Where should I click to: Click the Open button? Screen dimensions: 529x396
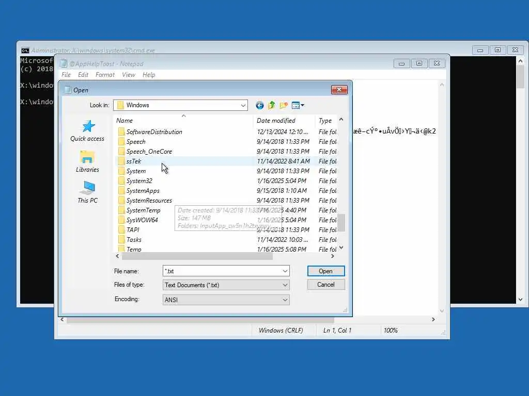pos(326,271)
